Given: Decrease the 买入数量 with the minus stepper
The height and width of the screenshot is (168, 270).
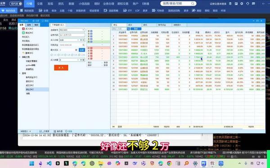Looking at the screenshot, I should 78,60.
